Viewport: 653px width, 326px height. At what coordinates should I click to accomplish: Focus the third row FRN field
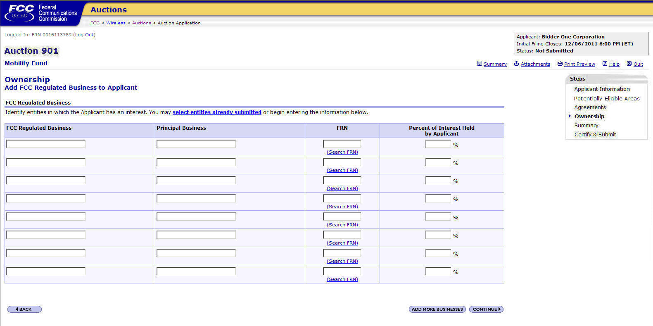342,180
